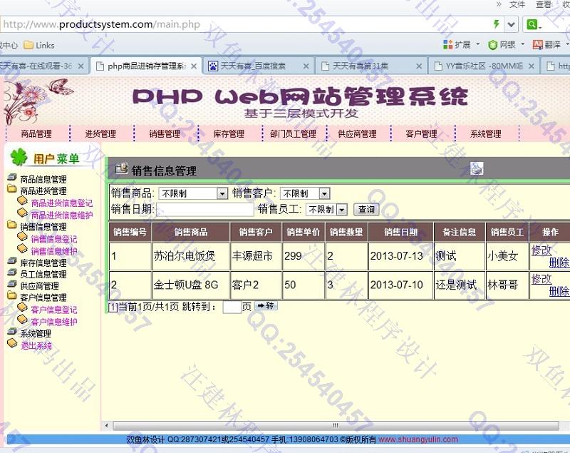Close the 天天有喜第31集 tab
This screenshot has width=570, height=453.
coord(419,66)
